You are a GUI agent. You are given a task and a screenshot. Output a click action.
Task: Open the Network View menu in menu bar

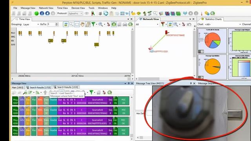tap(46, 8)
